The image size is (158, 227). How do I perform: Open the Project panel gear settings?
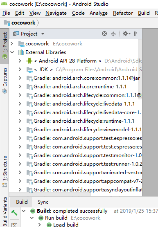(x=126, y=34)
